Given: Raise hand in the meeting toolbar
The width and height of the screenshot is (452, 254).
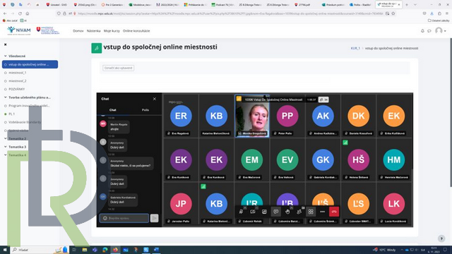Looking at the screenshot, I should (287, 212).
